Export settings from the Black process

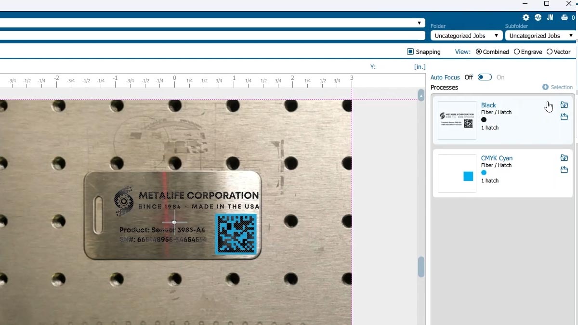coord(564,117)
